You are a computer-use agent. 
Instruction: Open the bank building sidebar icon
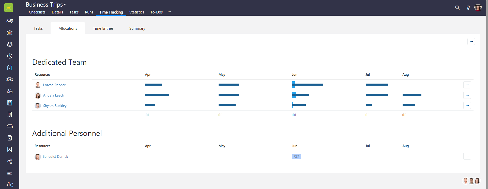tap(10, 33)
